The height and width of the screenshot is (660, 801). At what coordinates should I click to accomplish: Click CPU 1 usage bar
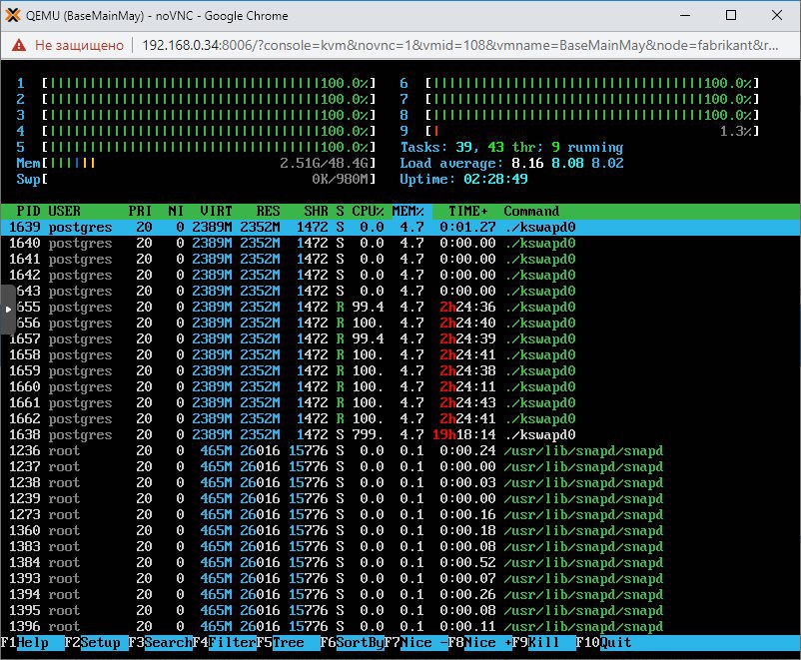tap(209, 83)
